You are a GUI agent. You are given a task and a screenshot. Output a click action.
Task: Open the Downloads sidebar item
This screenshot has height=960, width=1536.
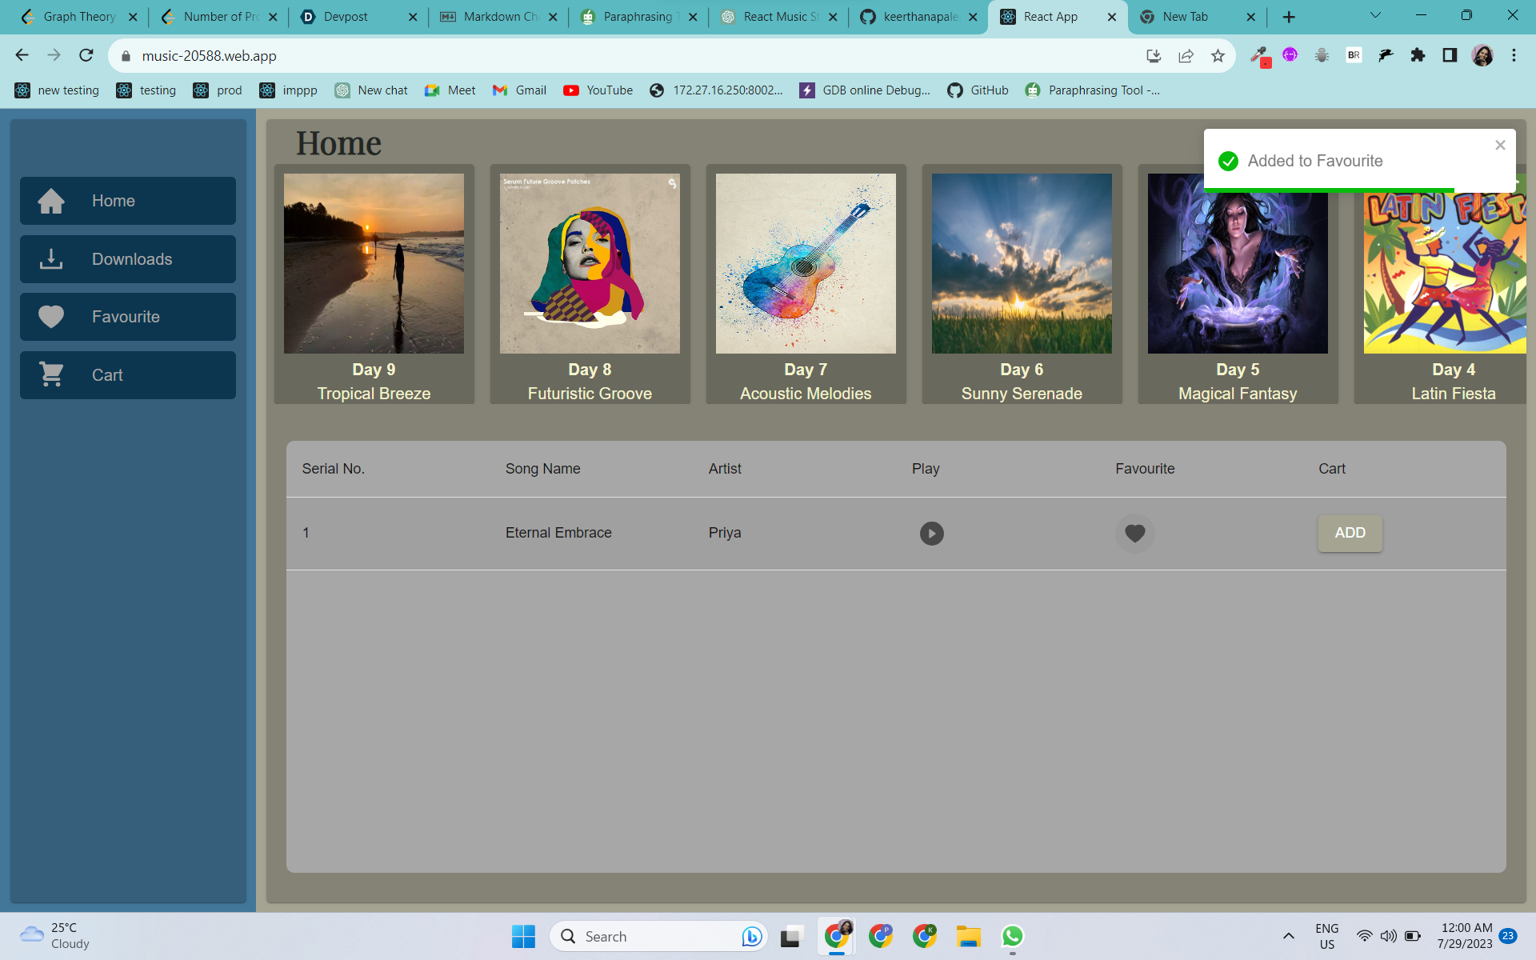(x=128, y=259)
